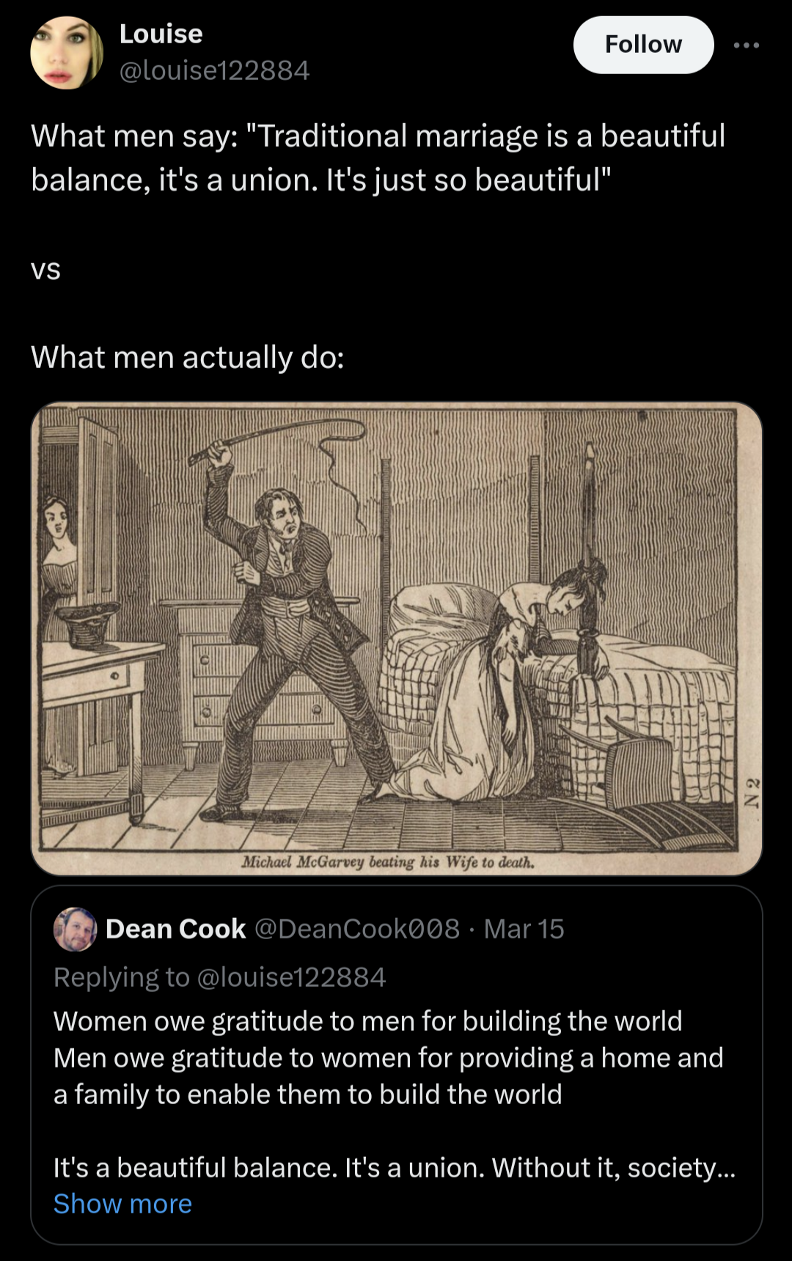Open Dean Cook's name in quoted tweet

coord(175,929)
